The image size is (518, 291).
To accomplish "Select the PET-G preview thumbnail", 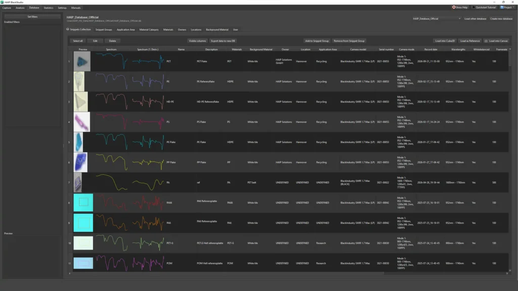I will (83, 243).
